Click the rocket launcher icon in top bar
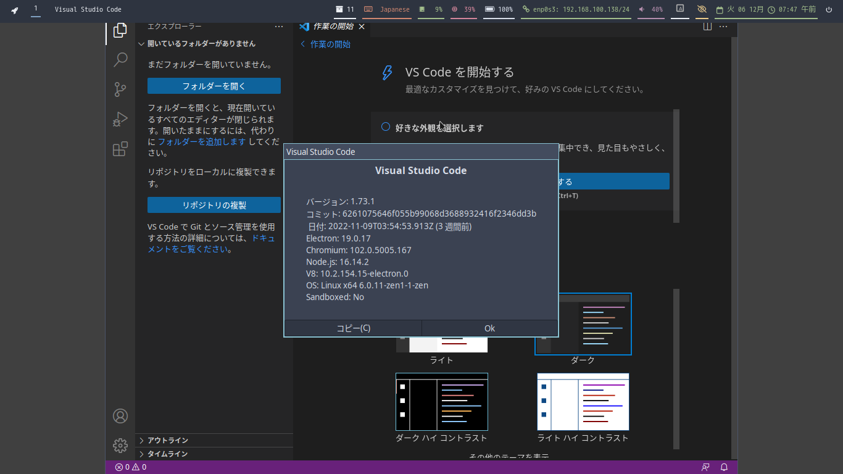The width and height of the screenshot is (843, 474). (14, 10)
